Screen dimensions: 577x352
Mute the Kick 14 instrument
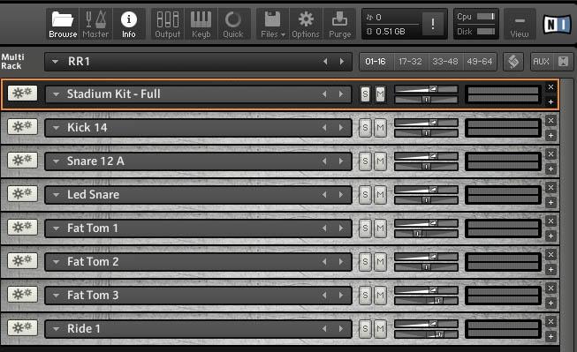(x=381, y=128)
